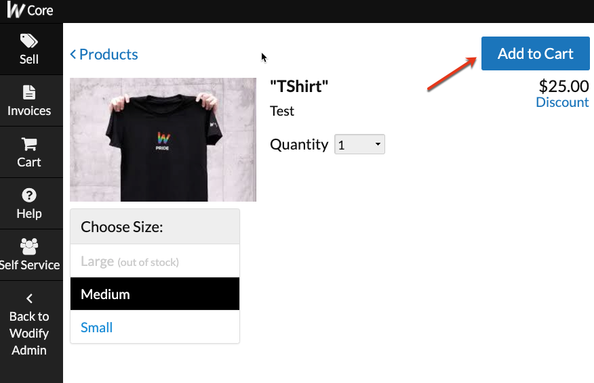Open Invoices via the document icon
594x383 pixels.
pos(29,92)
